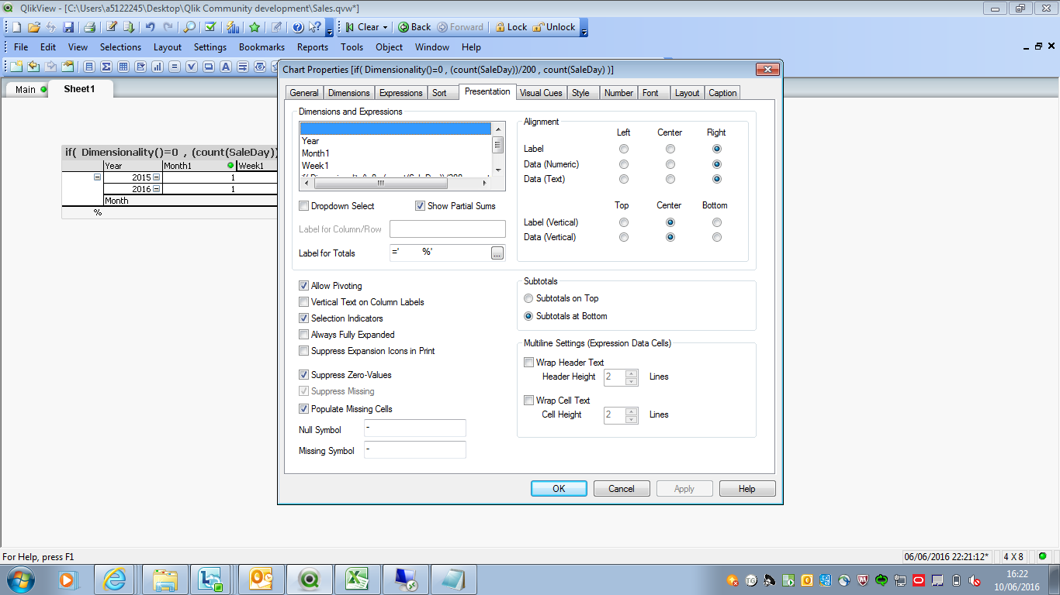1060x595 pixels.
Task: Switch to the Main sheet tab
Action: (26, 90)
